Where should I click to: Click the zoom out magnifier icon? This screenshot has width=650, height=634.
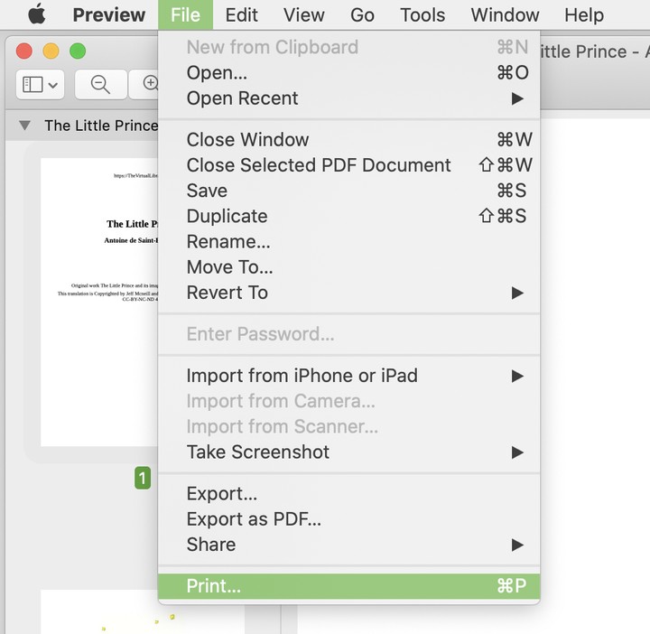click(x=100, y=84)
